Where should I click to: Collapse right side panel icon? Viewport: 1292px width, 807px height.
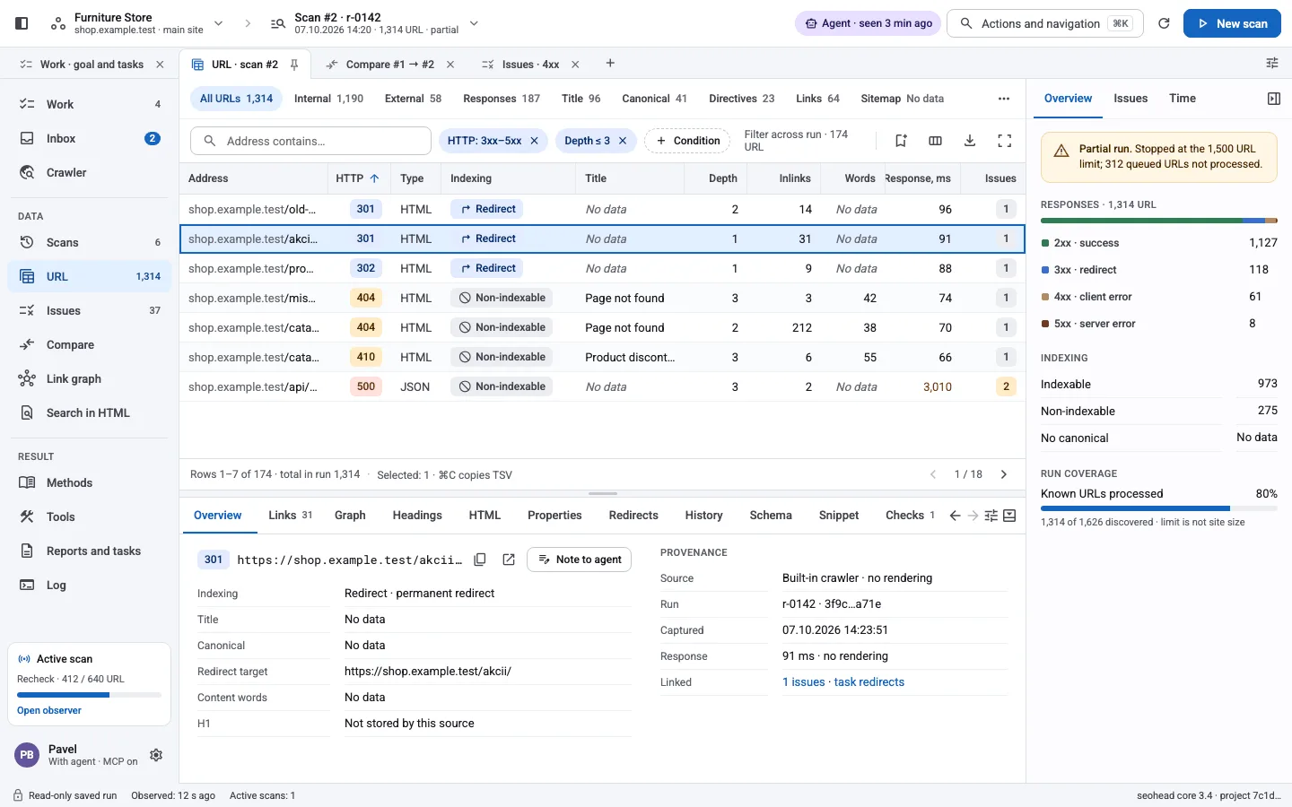click(x=1273, y=99)
